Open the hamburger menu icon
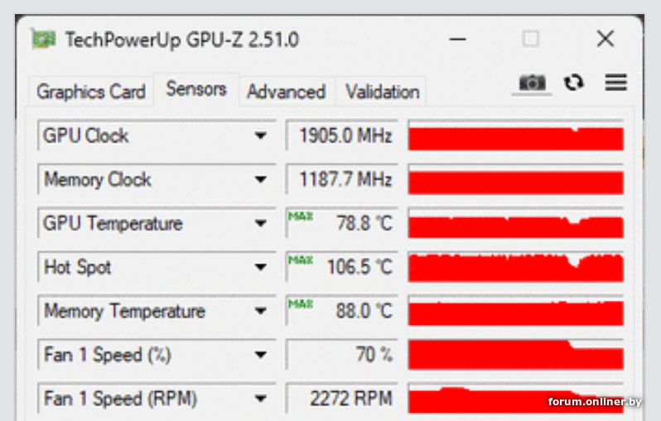 616,82
